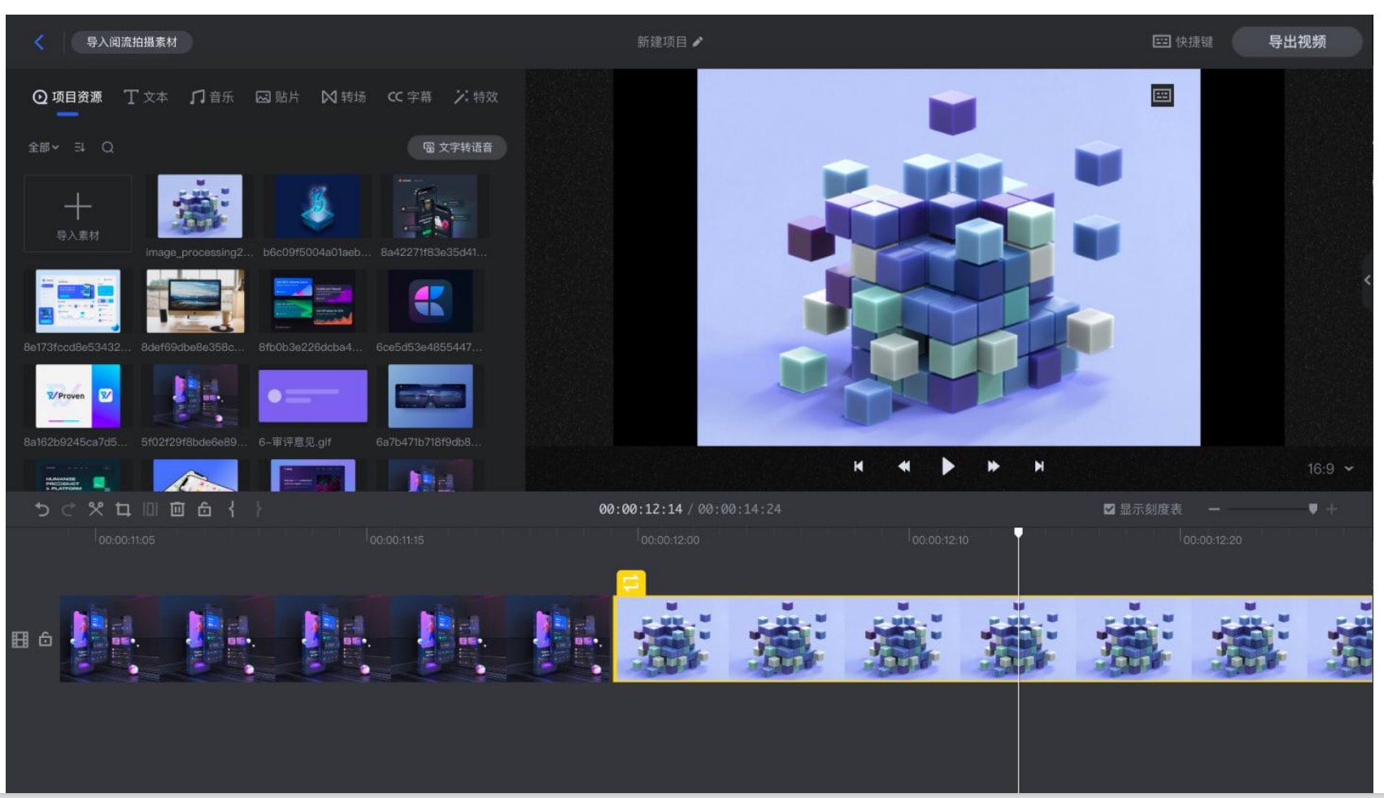
Task: Click the delete trash icon
Action: [x=177, y=510]
